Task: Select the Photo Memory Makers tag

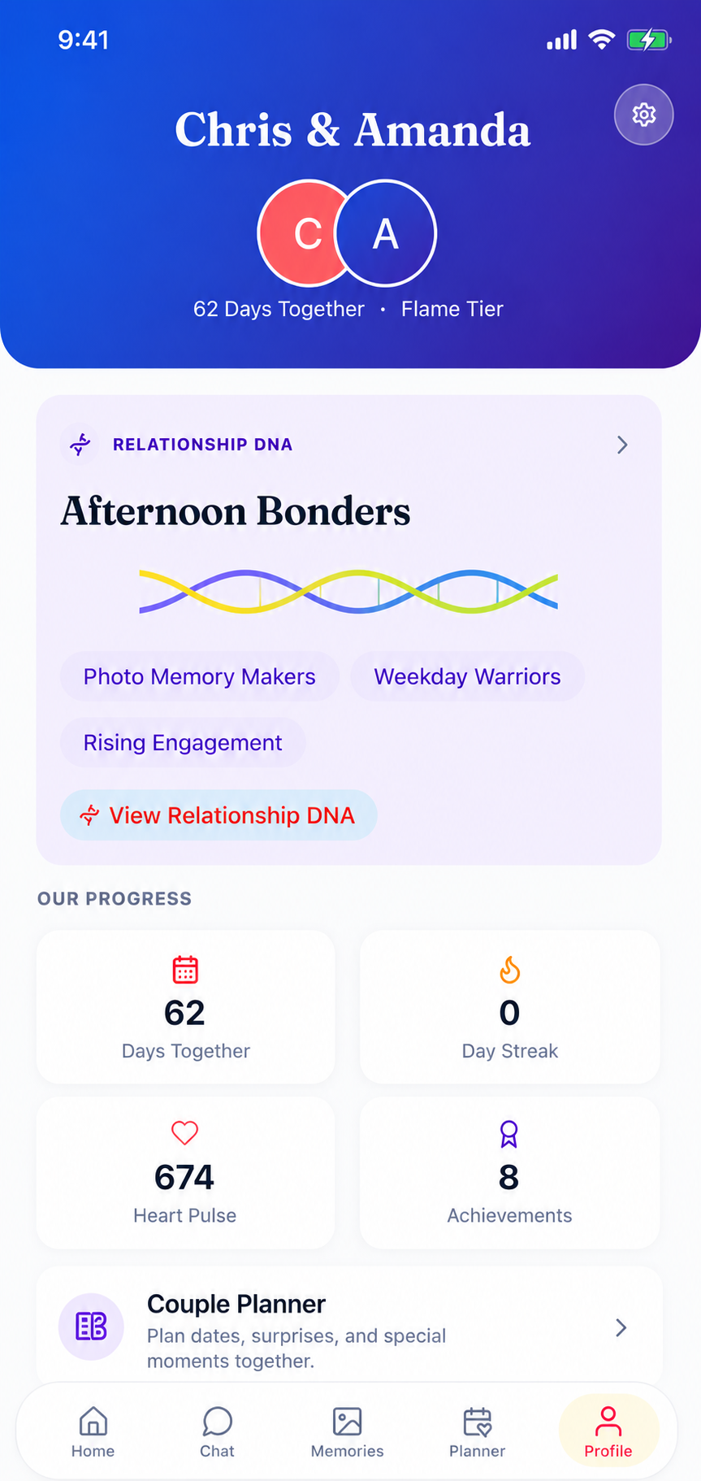Action: coord(200,676)
